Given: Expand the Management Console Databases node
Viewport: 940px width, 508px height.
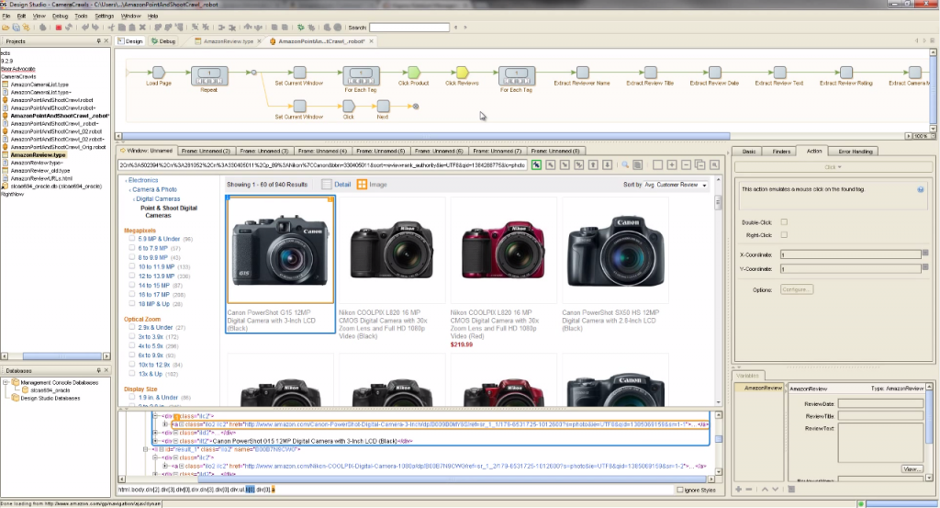Looking at the screenshot, I should click(x=6, y=382).
